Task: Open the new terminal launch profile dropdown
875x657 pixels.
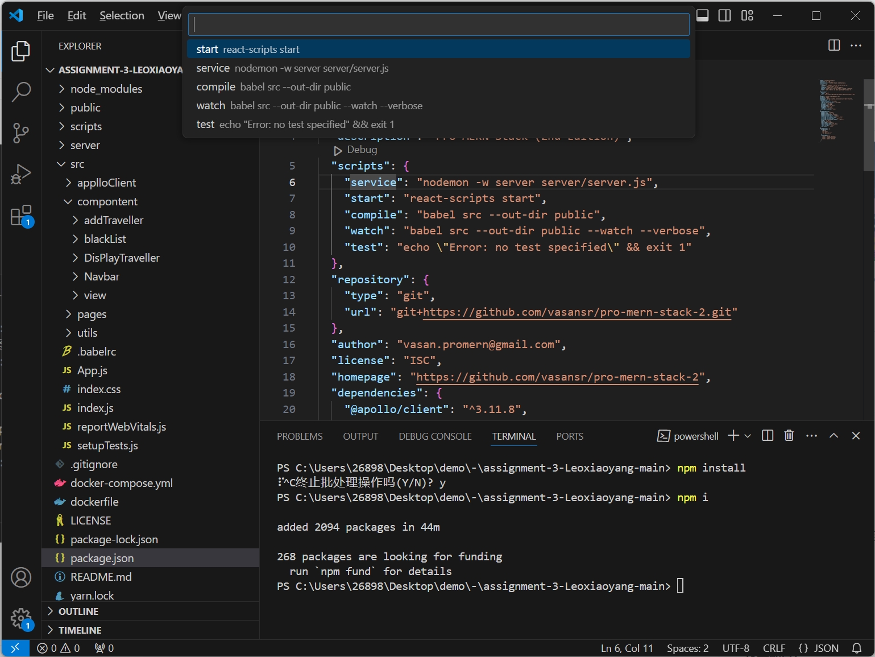Action: pyautogui.click(x=748, y=436)
